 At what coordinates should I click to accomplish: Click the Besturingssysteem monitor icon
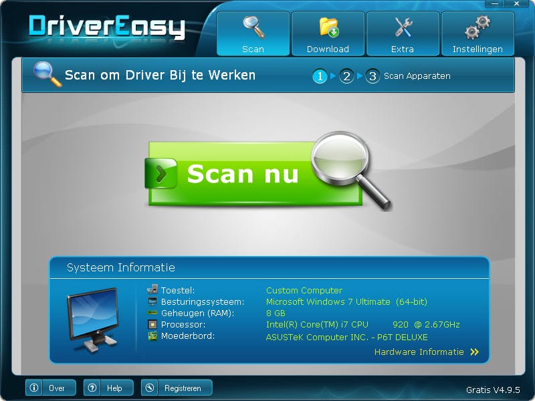pyautogui.click(x=152, y=301)
